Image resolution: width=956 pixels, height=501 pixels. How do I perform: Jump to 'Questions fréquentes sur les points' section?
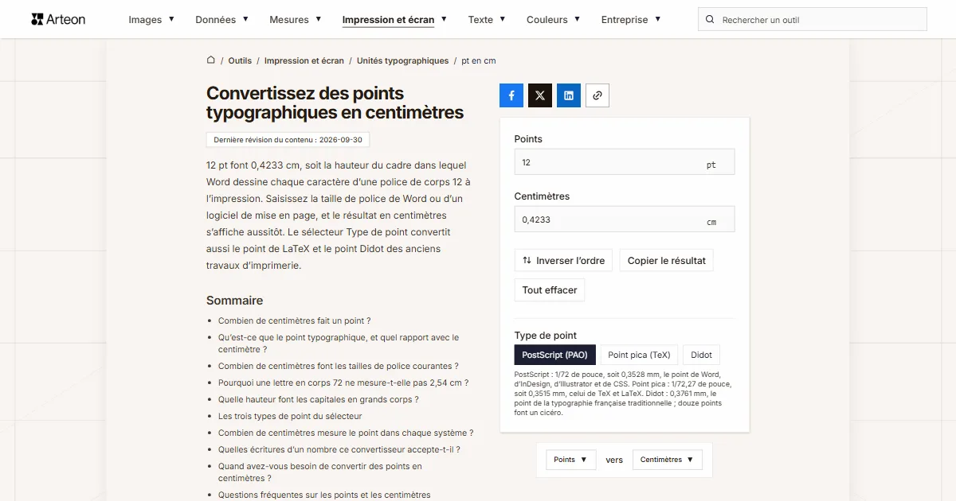pyautogui.click(x=324, y=495)
